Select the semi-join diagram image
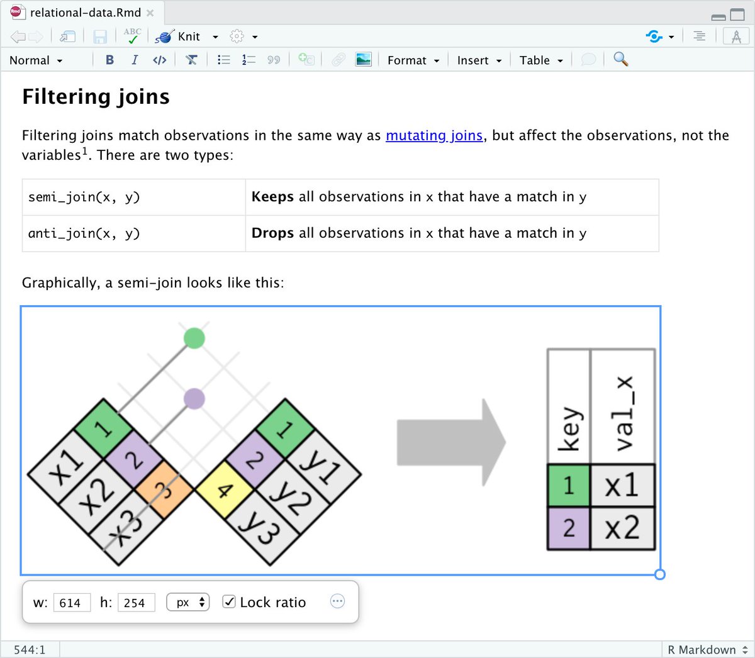This screenshot has height=658, width=755. (x=340, y=440)
